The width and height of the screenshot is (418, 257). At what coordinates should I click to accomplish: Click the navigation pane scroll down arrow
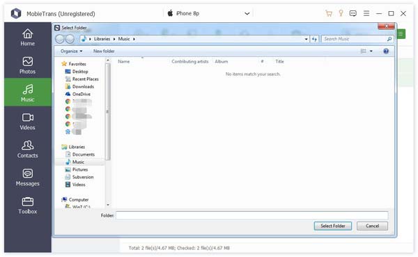(108, 205)
